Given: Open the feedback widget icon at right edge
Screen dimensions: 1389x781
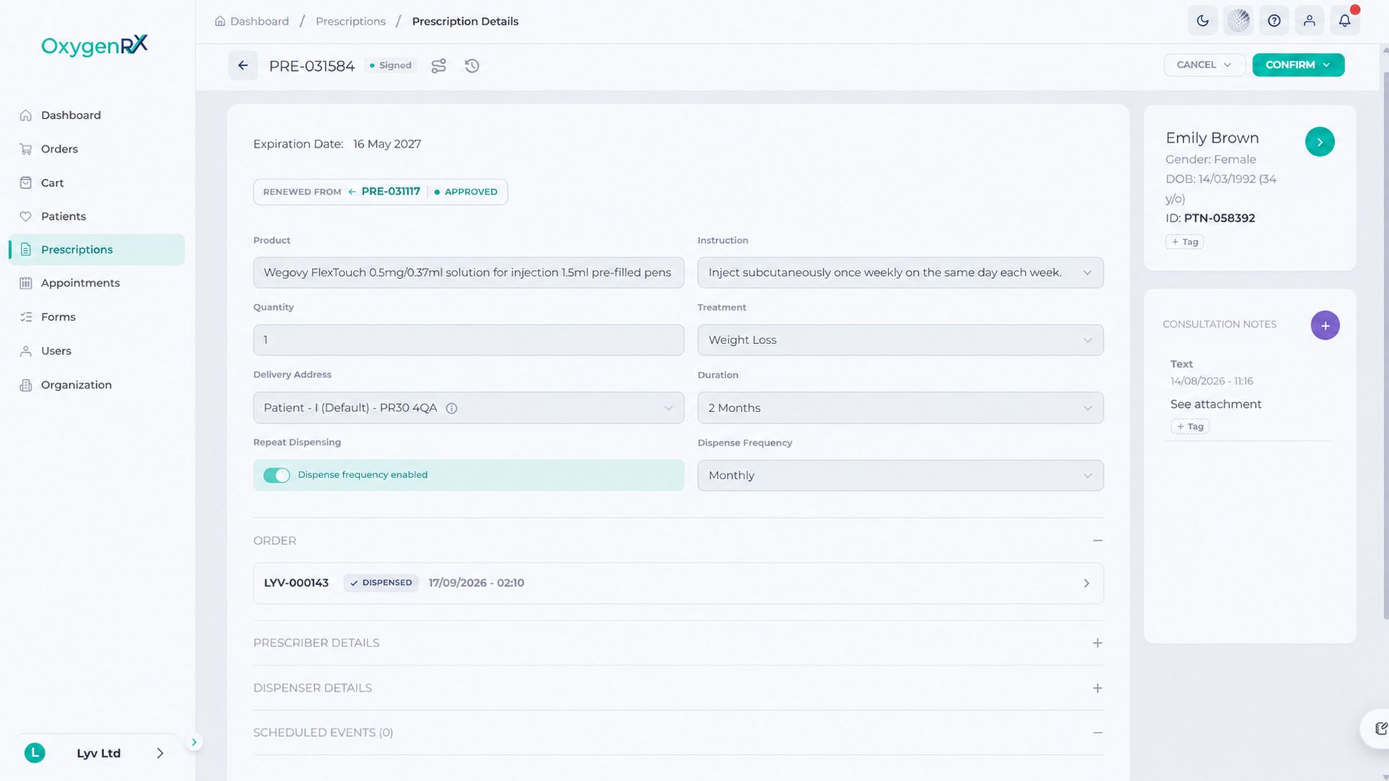Looking at the screenshot, I should pyautogui.click(x=1380, y=728).
